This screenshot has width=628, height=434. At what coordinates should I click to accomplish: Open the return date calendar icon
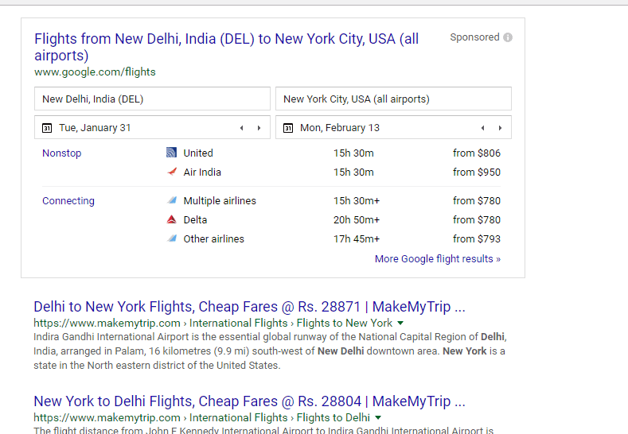coord(288,128)
